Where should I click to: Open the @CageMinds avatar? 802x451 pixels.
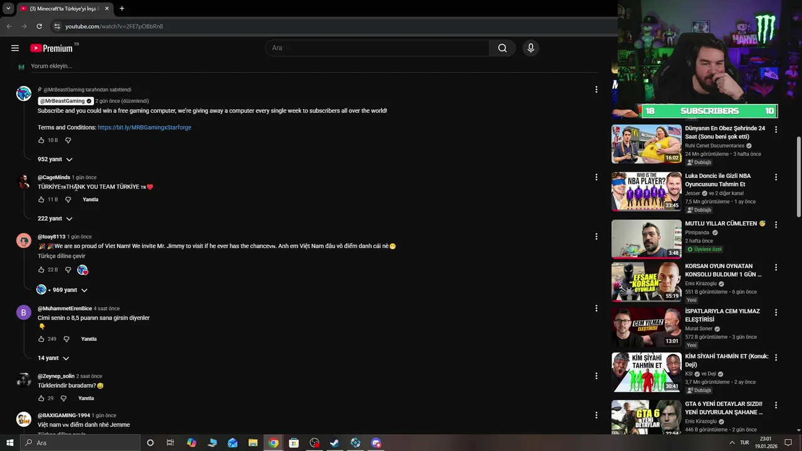pos(24,182)
